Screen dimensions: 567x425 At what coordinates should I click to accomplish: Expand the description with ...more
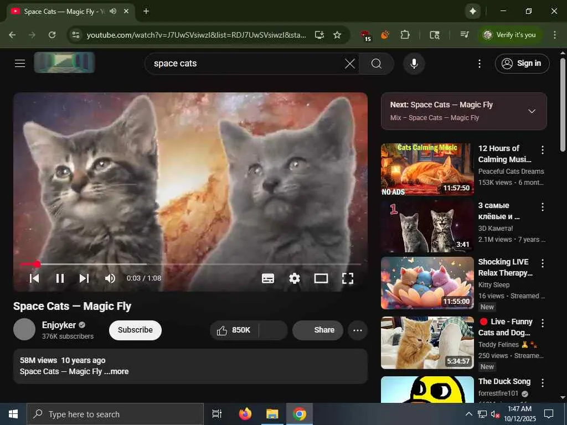pyautogui.click(x=116, y=371)
